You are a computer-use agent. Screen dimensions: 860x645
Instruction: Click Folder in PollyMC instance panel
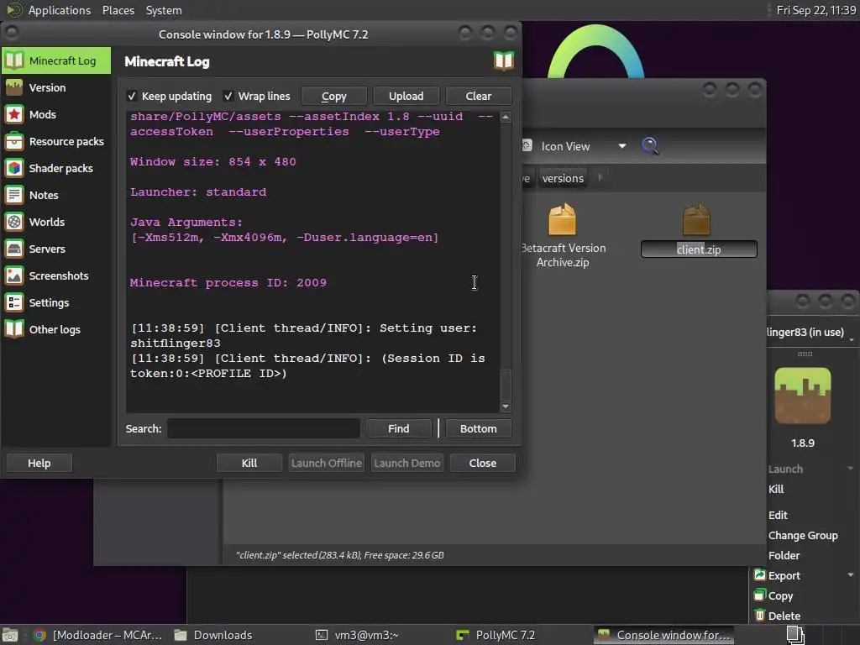(784, 556)
